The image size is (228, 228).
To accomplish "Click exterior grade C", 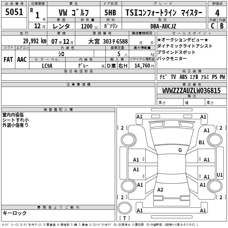I will point(213,26).
